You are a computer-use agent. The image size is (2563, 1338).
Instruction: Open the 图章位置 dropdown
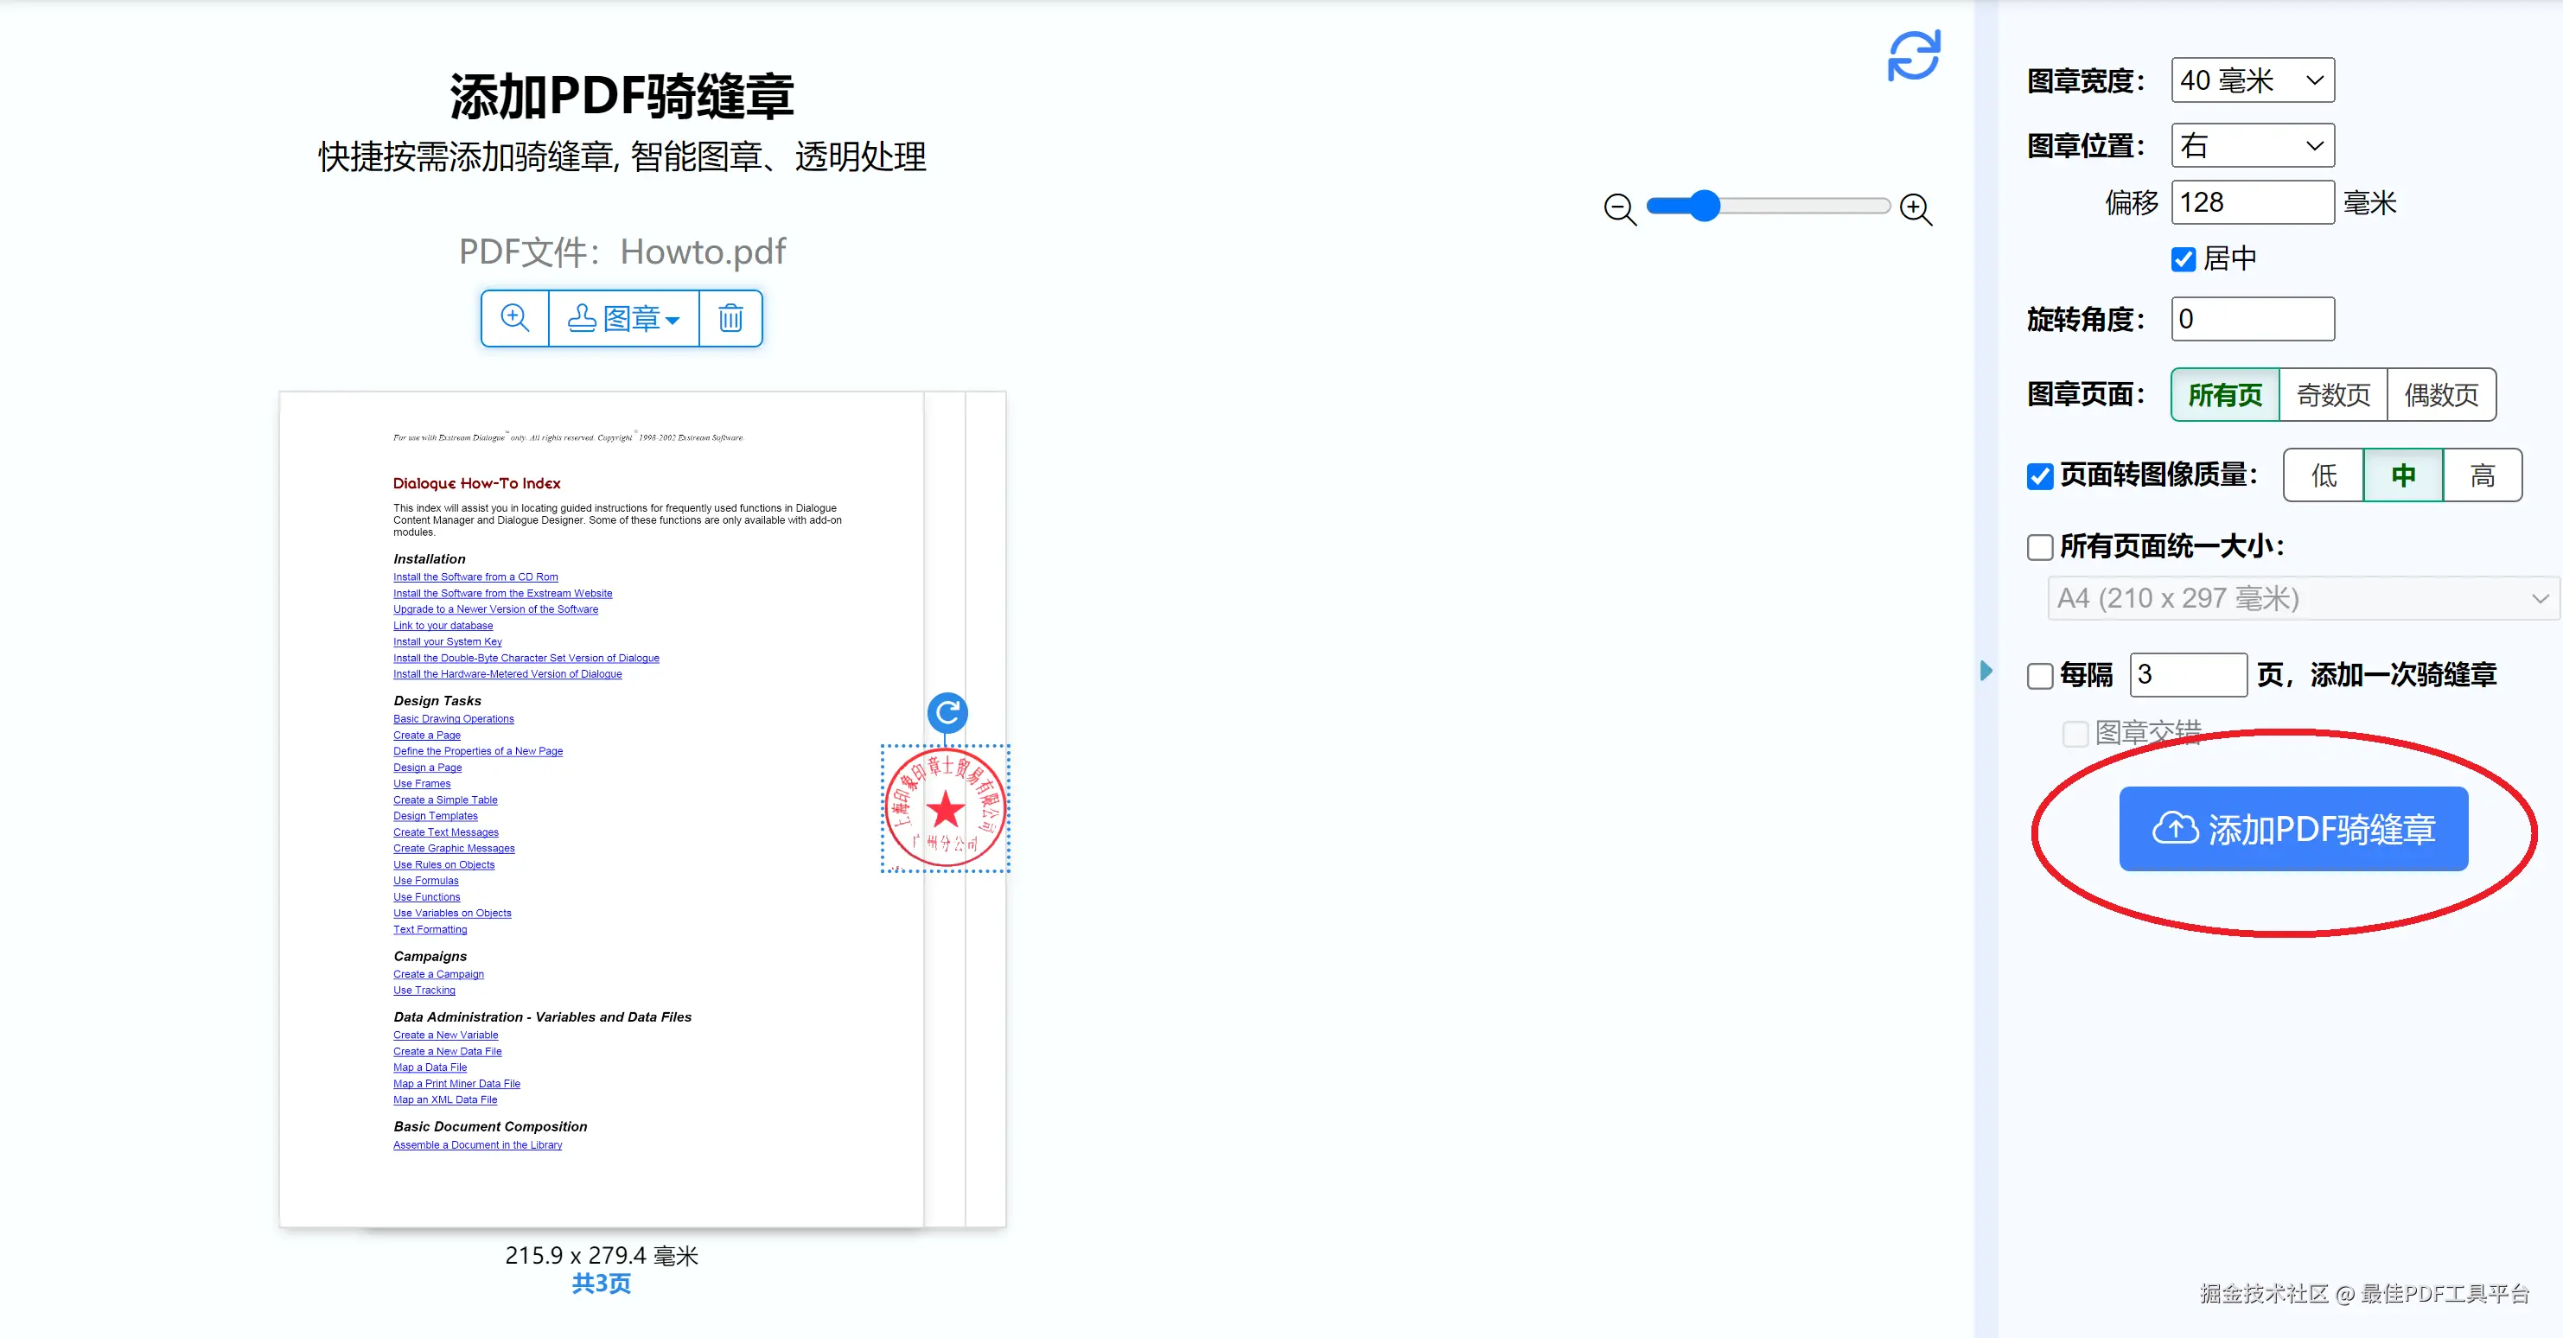point(2252,146)
